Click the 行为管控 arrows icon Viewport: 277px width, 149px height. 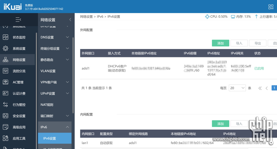[x=5, y=105]
